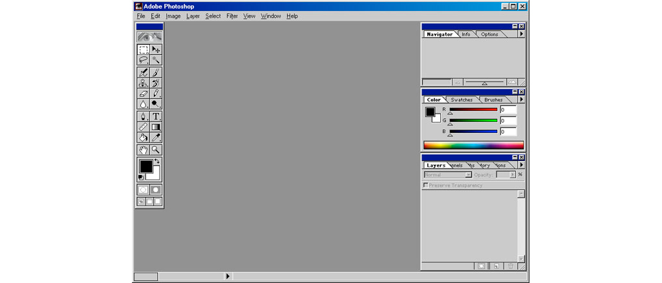This screenshot has height=283, width=662.
Task: Click the Red channel slider
Action: pos(473,110)
